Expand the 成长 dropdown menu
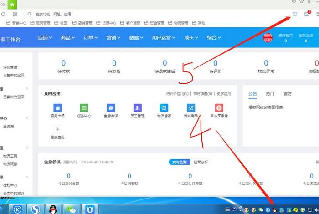Viewport: 319px width, 214px height. coord(191,38)
